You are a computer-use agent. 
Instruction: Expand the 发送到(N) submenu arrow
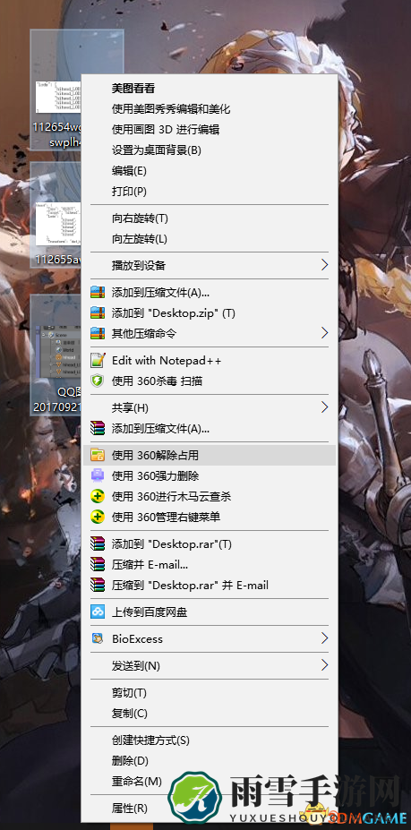(x=325, y=665)
